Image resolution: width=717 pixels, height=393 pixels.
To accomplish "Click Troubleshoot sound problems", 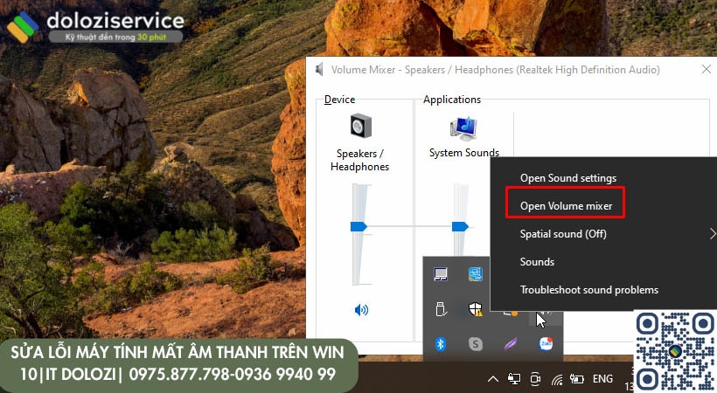I will (589, 290).
